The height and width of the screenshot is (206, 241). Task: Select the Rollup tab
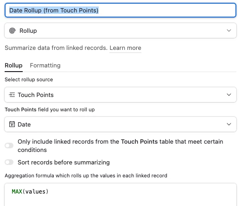tap(13, 66)
